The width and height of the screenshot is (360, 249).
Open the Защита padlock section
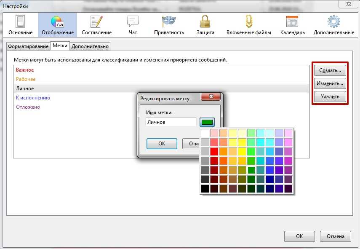tap(205, 25)
